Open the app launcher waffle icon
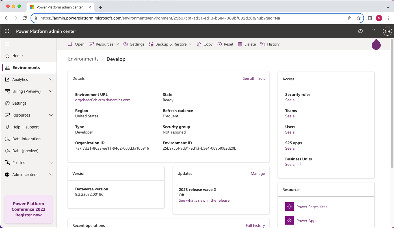Viewport: 394px width, 228px height. click(x=7, y=31)
